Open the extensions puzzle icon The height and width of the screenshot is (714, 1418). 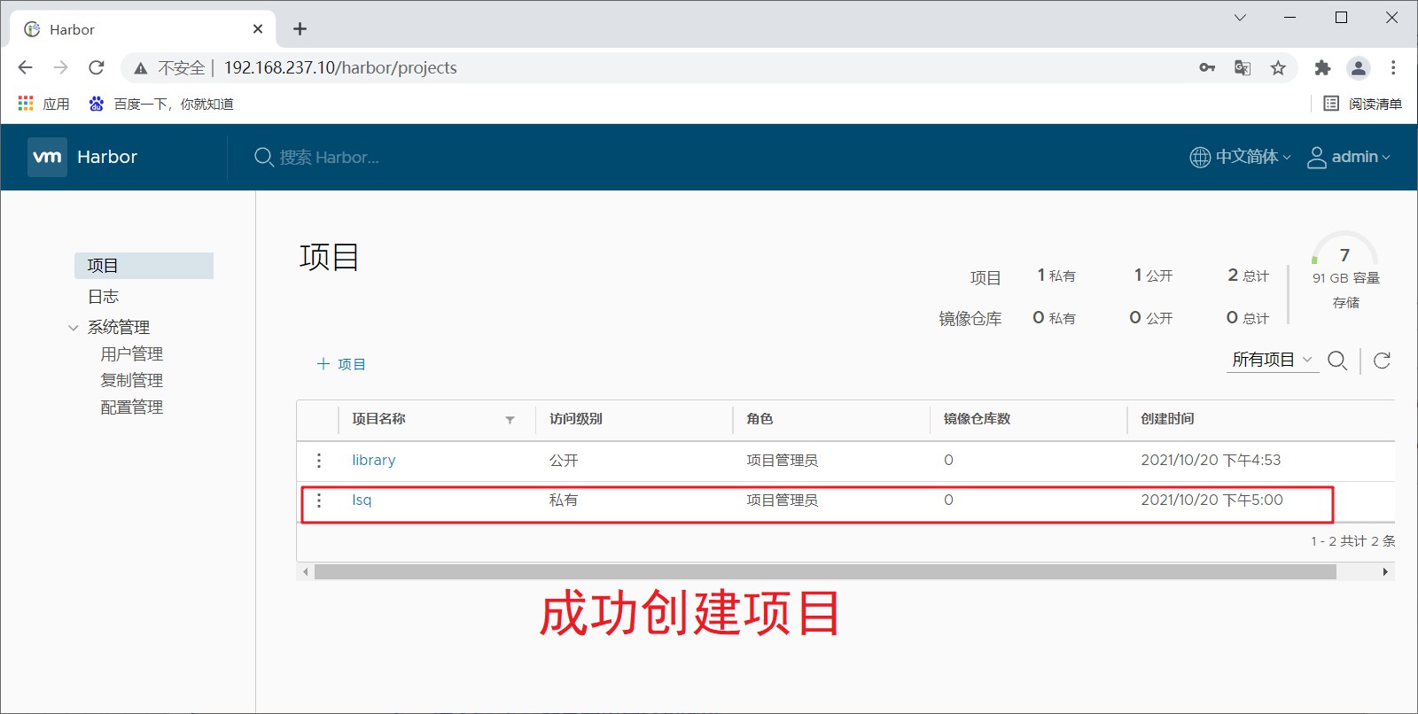coord(1322,67)
